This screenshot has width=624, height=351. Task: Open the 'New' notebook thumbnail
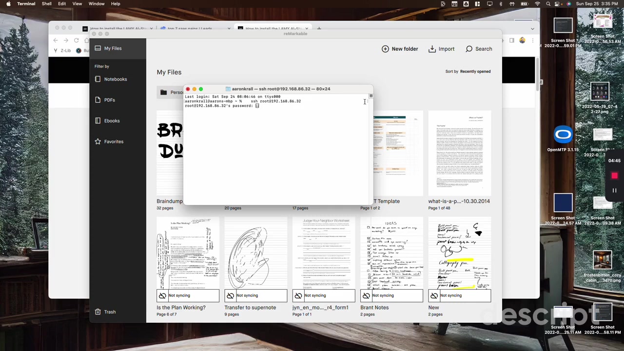[x=460, y=253]
